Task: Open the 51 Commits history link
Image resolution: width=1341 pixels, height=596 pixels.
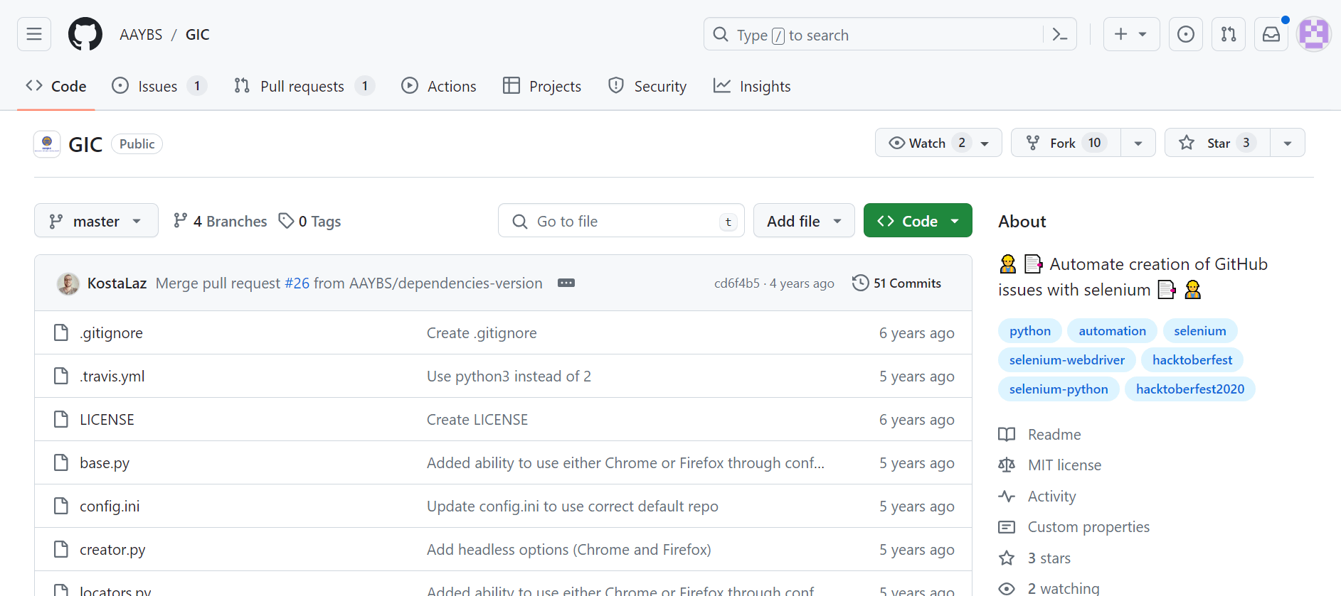Action: [896, 283]
